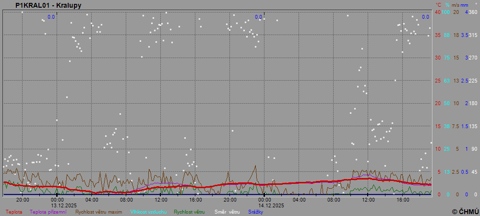Click the Směr větru legend label
Screen dimensions: 480x216
point(227,212)
